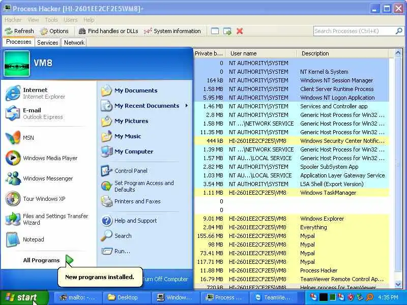This screenshot has height=305, width=407.
Task: Open My Pictures folder
Action: tap(145, 121)
